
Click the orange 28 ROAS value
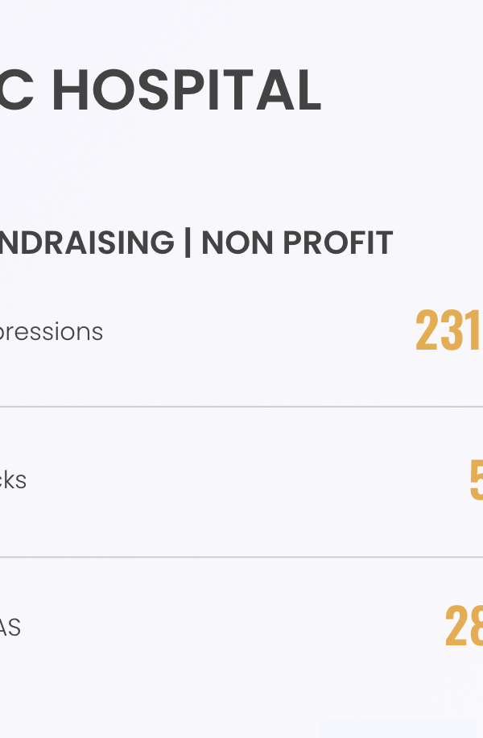coord(464,628)
